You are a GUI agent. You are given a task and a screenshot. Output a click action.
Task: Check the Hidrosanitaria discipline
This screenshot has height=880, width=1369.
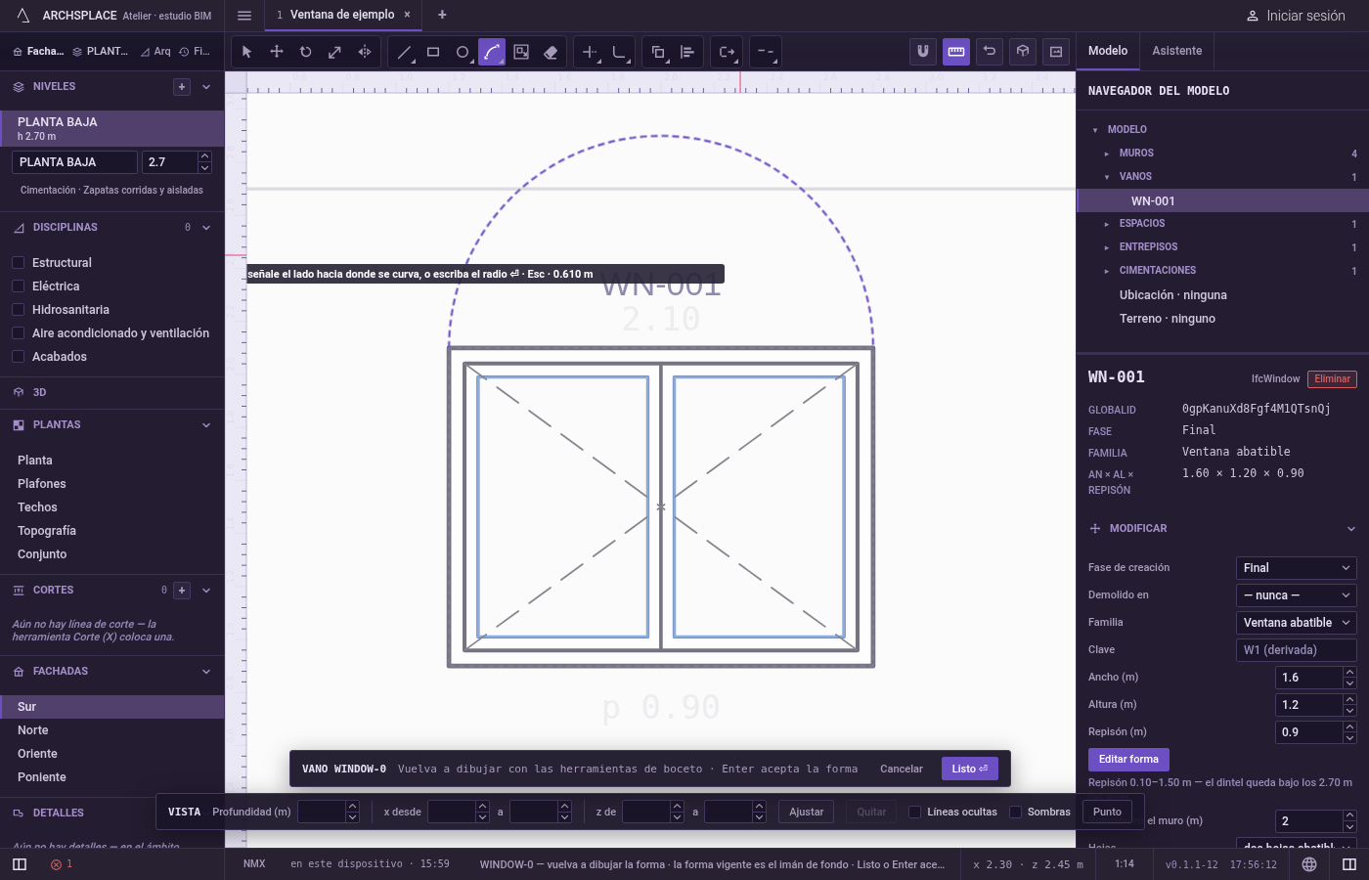18,310
